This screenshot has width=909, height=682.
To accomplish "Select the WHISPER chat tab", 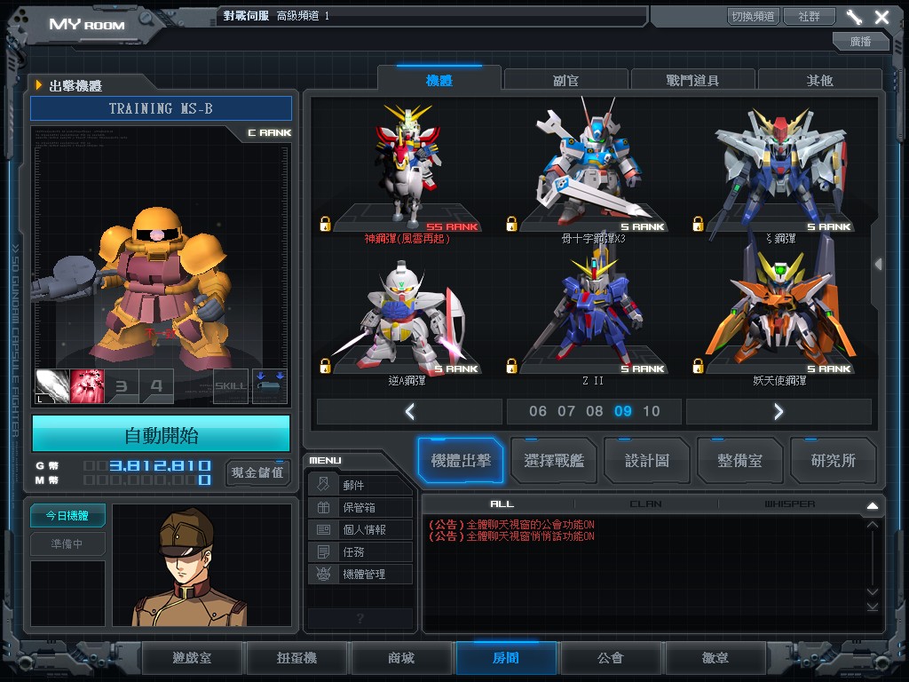I will (789, 504).
